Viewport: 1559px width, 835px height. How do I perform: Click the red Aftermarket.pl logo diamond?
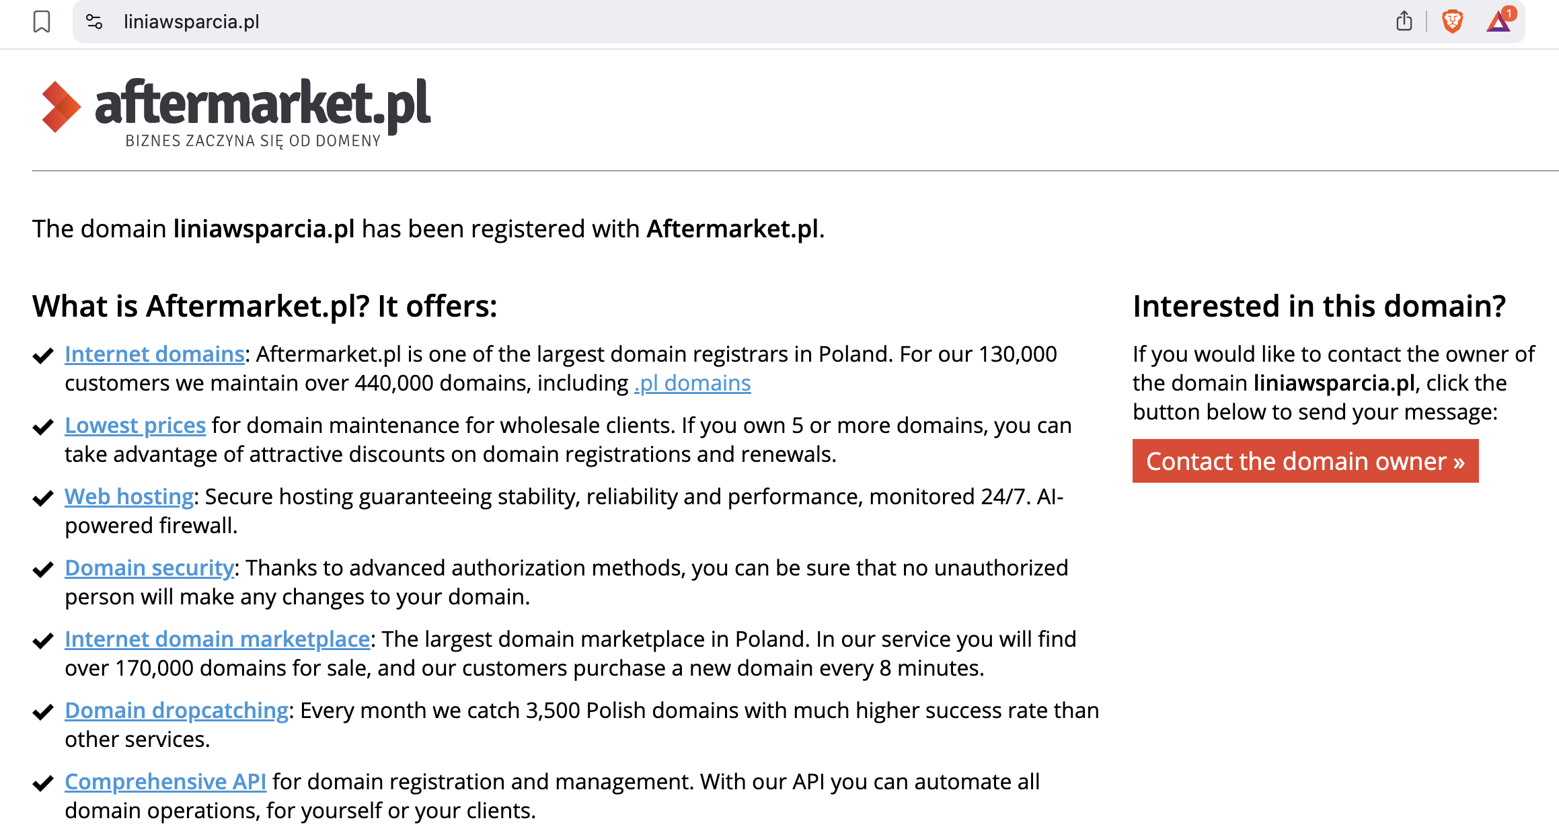click(61, 107)
